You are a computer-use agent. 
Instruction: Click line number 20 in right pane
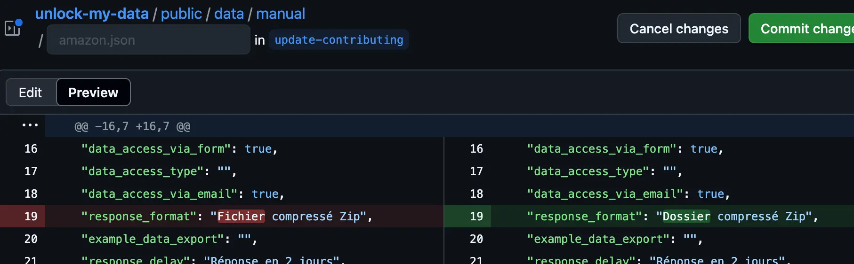(x=476, y=239)
